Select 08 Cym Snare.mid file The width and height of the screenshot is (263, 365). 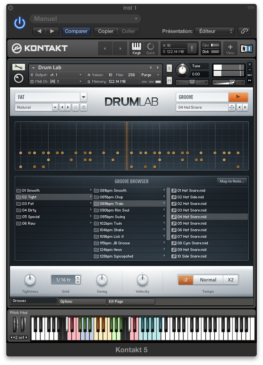[x=209, y=243]
